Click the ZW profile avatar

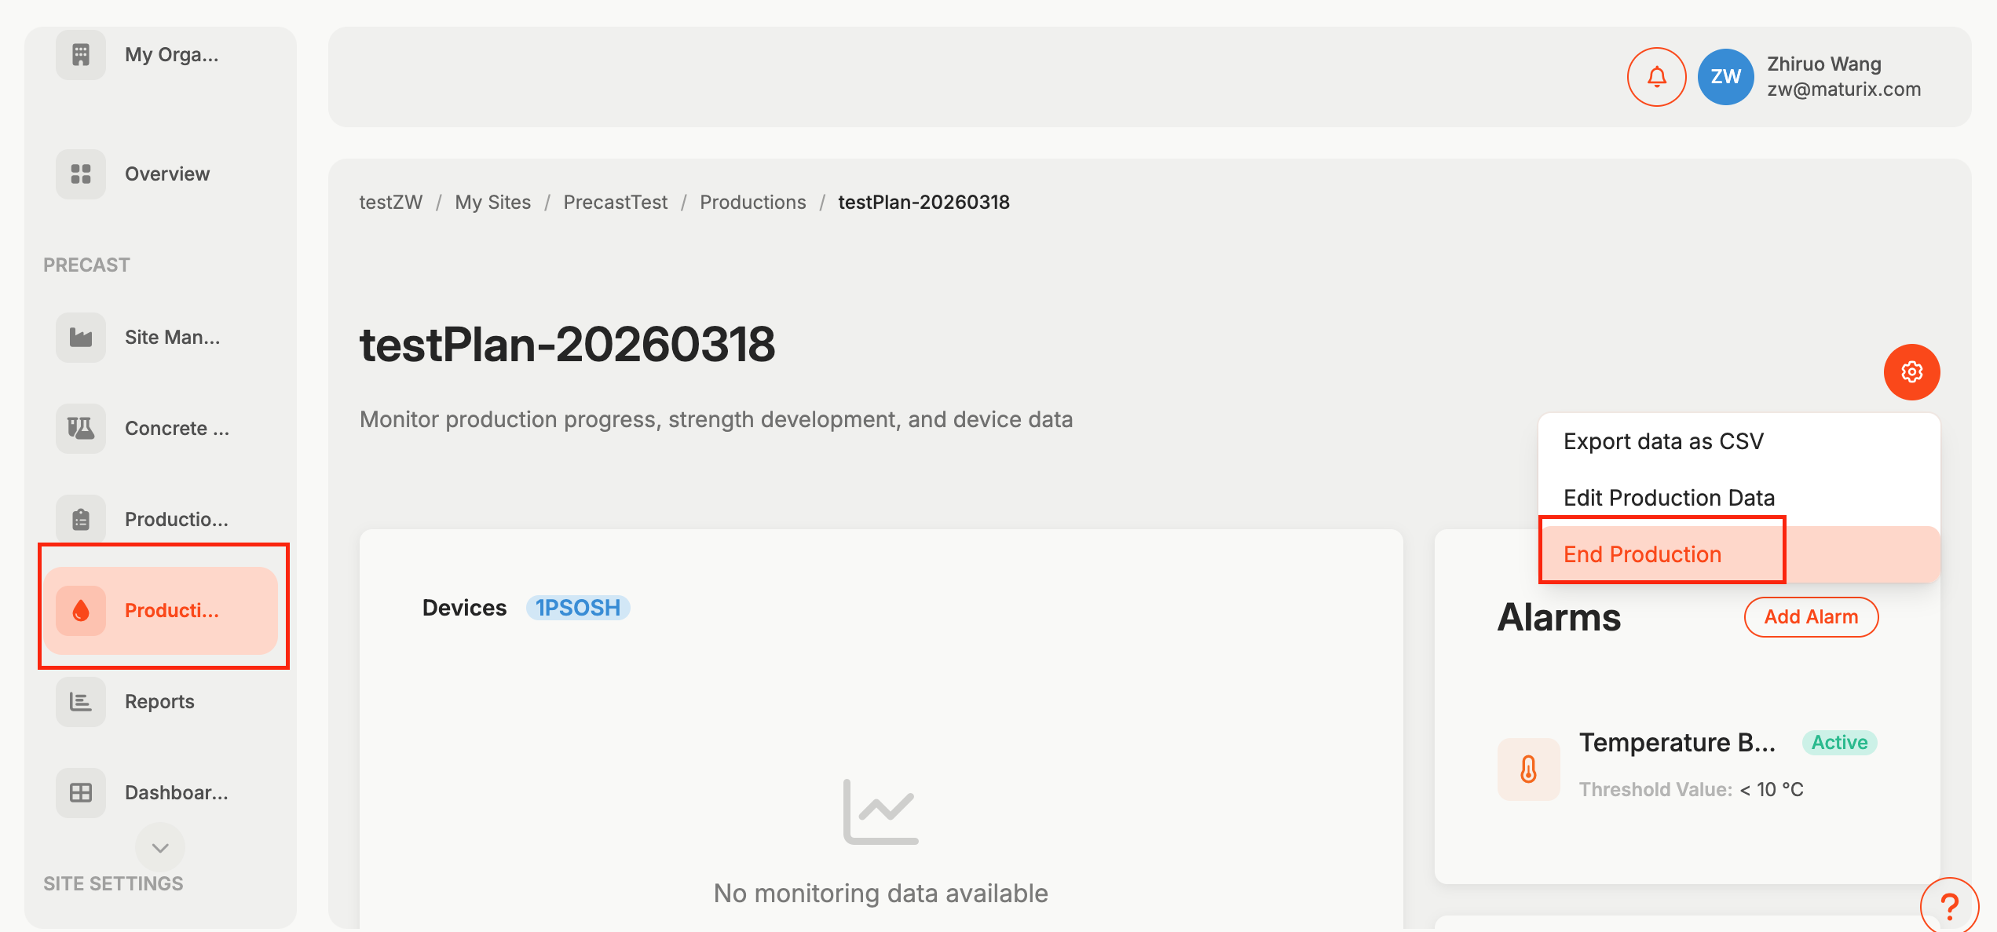coord(1725,77)
